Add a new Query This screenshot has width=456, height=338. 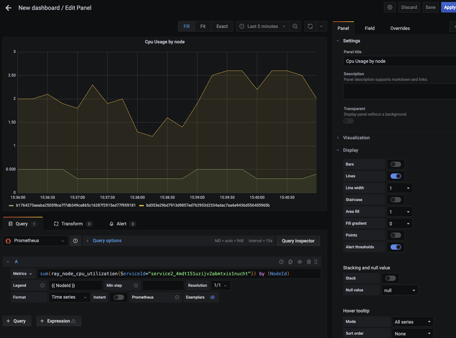coord(17,321)
